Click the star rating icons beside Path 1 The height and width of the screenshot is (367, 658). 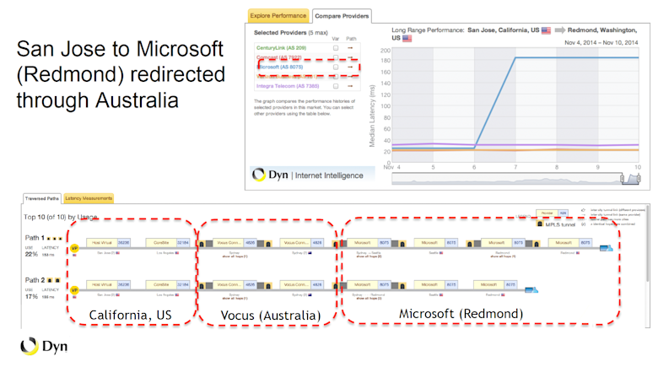[55, 238]
